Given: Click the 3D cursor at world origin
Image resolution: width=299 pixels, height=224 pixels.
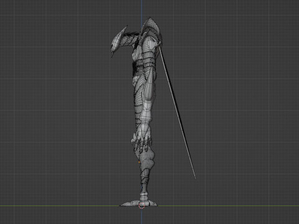Looking at the screenshot, I should (x=142, y=206).
